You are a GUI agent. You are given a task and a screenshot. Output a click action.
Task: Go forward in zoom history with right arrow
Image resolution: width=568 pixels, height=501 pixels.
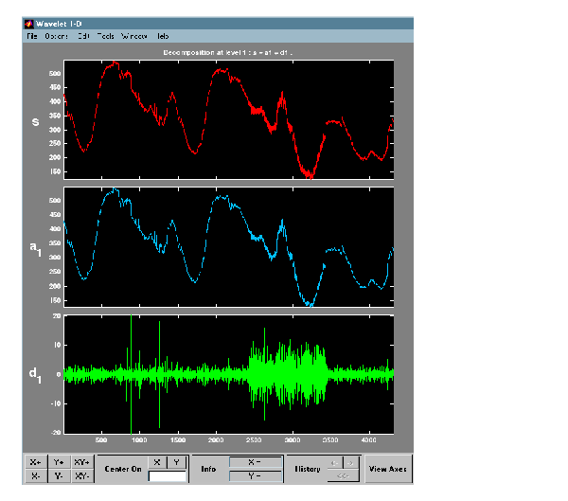[349, 462]
